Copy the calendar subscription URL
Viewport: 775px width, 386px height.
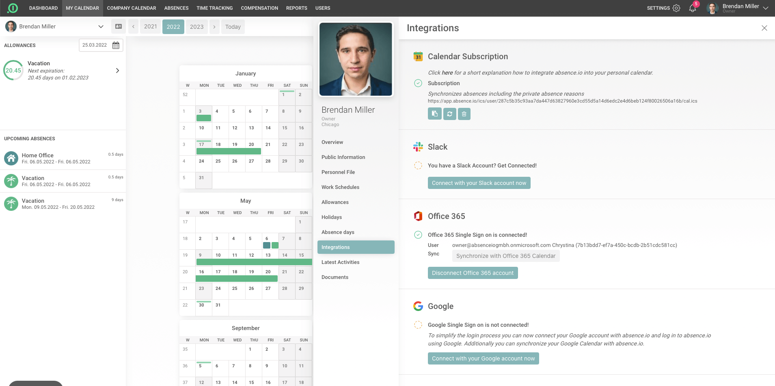434,114
